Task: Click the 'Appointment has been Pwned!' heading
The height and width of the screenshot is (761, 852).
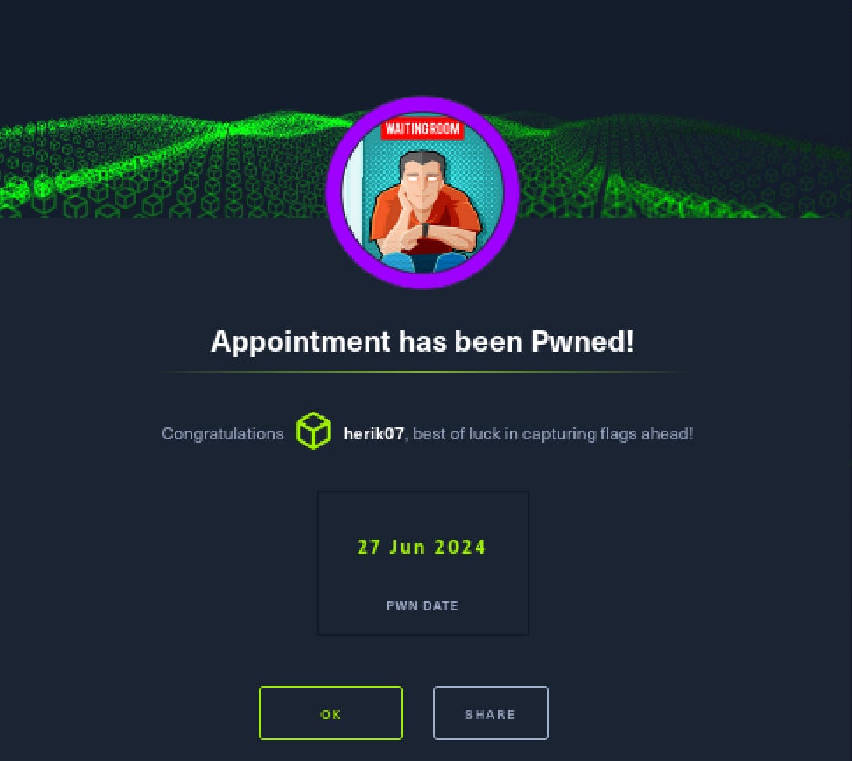Action: point(422,342)
